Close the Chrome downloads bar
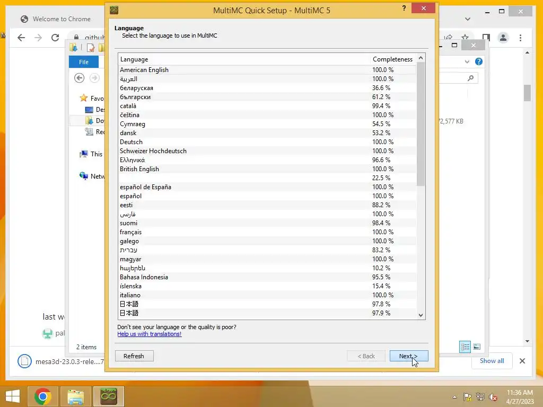The image size is (543, 407). (522, 361)
